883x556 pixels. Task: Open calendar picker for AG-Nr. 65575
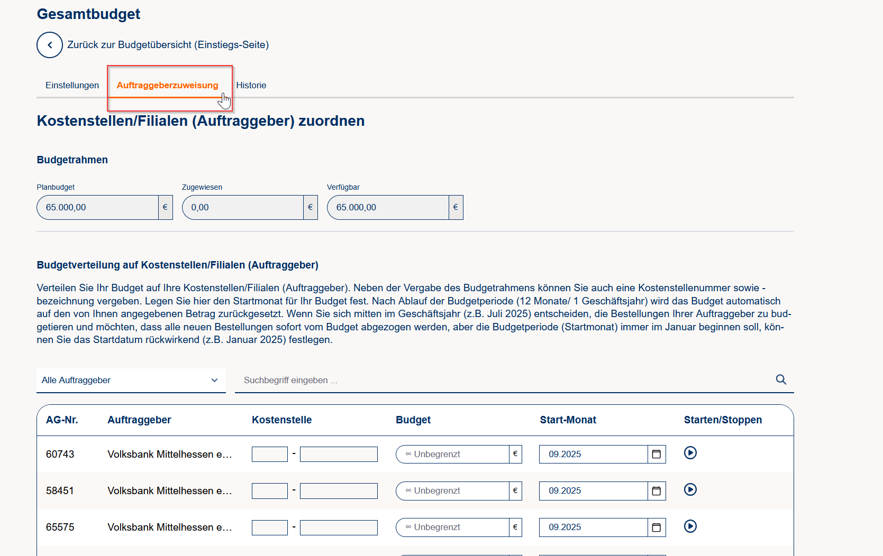657,527
